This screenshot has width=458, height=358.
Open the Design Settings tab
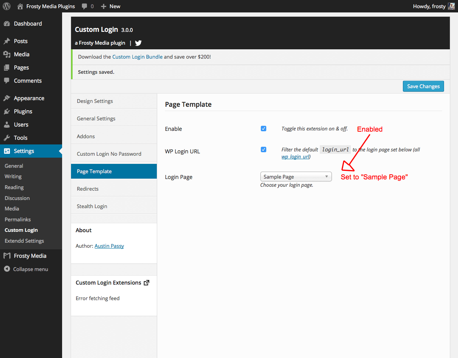click(x=114, y=101)
